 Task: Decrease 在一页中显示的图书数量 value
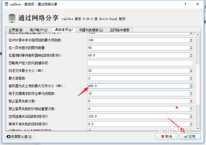[191, 49]
